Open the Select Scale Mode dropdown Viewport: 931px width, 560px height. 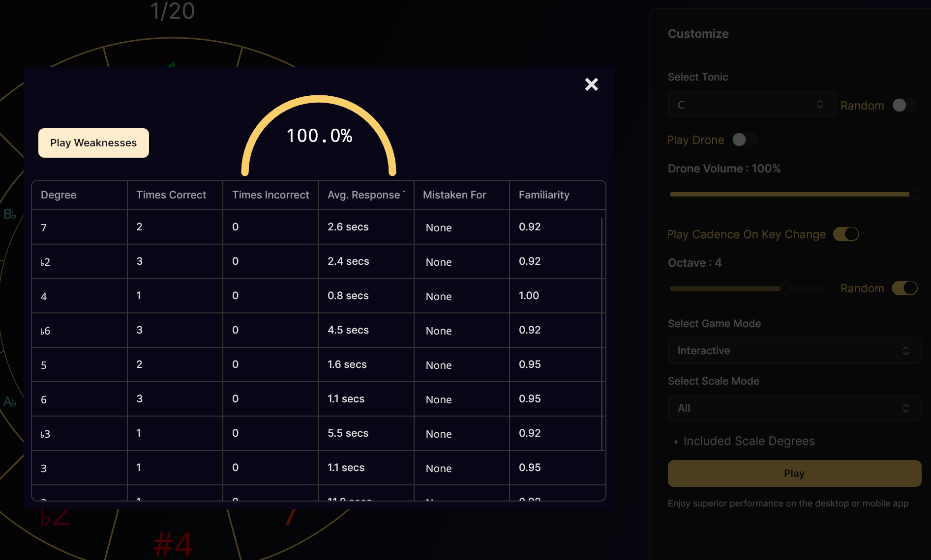point(794,408)
